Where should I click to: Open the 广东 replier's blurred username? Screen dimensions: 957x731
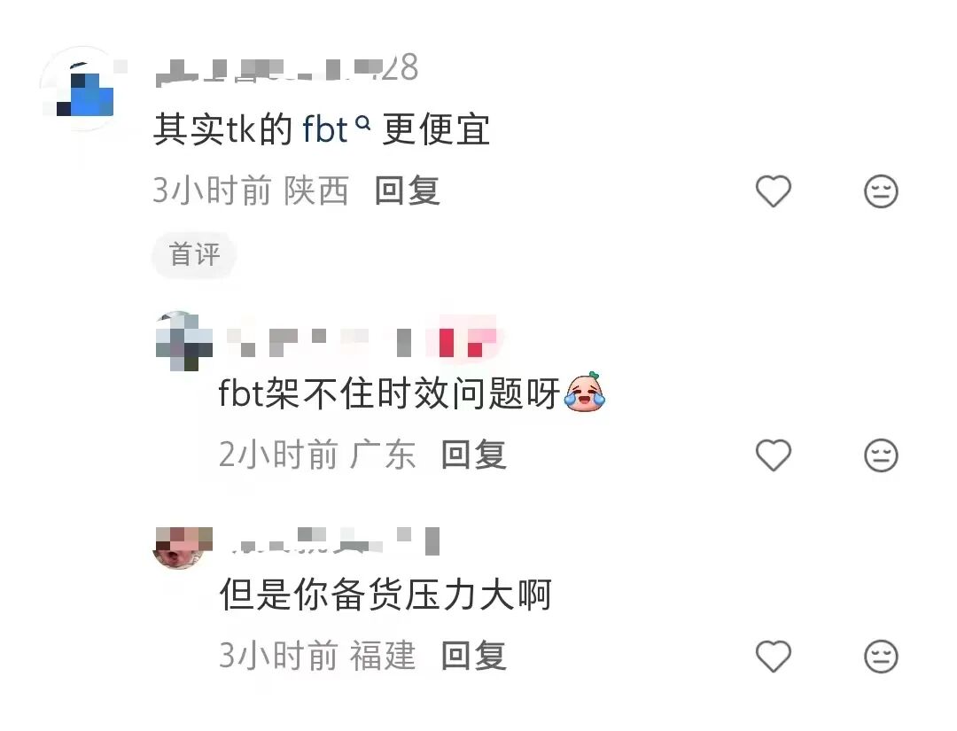point(362,339)
